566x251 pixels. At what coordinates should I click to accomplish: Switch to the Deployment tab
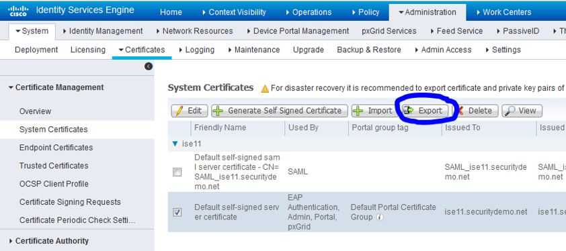click(36, 50)
